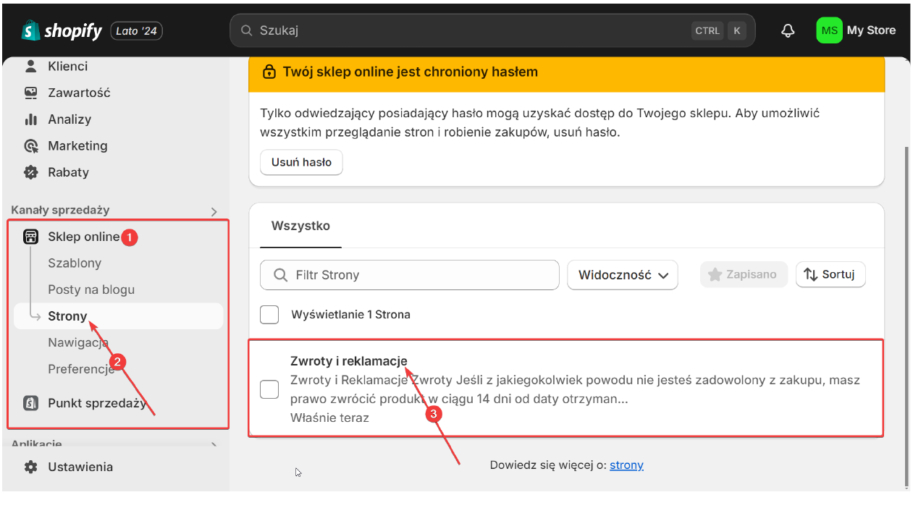
Task: Open Szablony under Sklep online
Action: point(75,263)
